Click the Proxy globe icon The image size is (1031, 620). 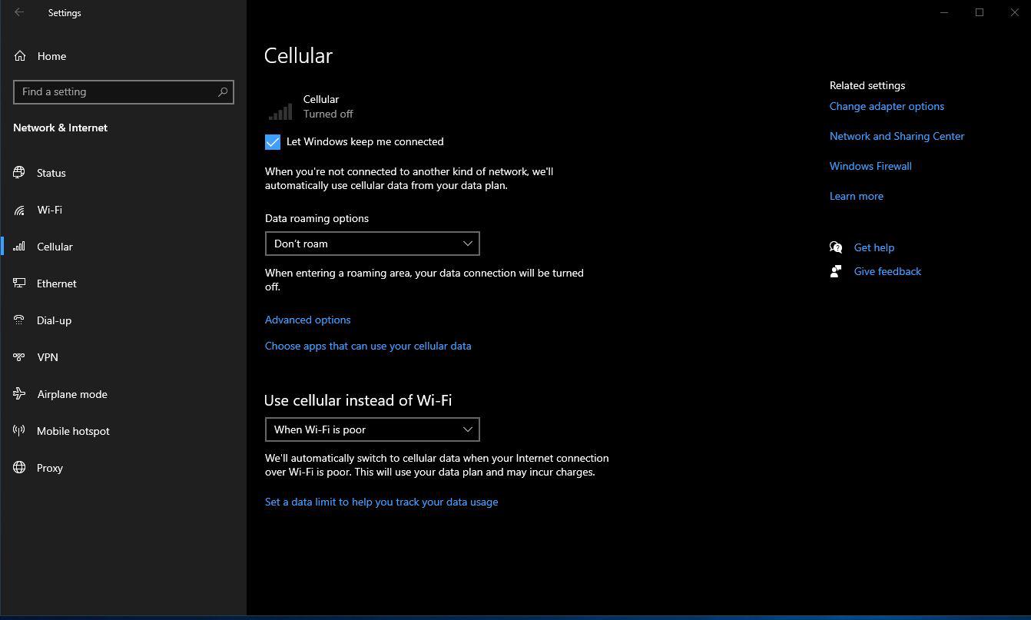point(20,468)
